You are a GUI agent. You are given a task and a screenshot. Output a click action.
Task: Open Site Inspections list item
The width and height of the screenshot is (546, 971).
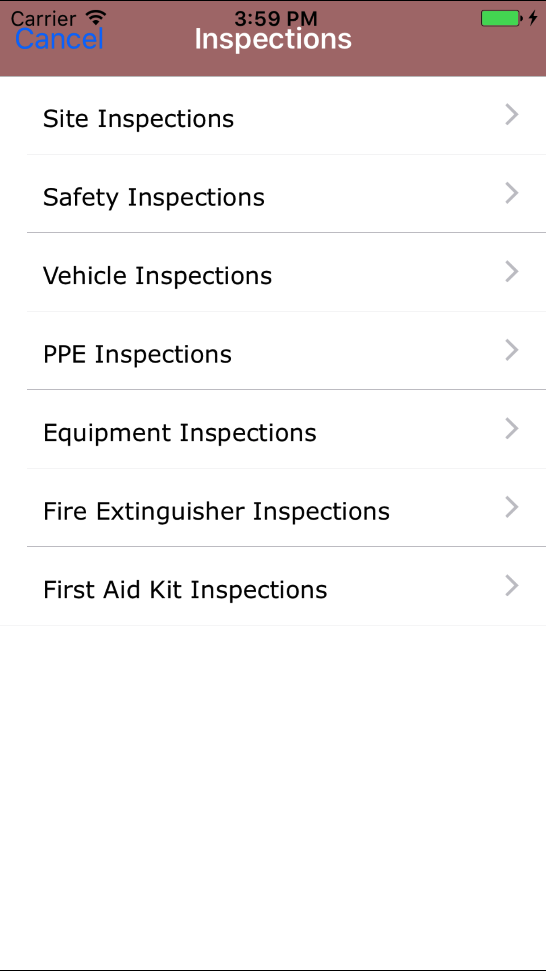click(139, 119)
